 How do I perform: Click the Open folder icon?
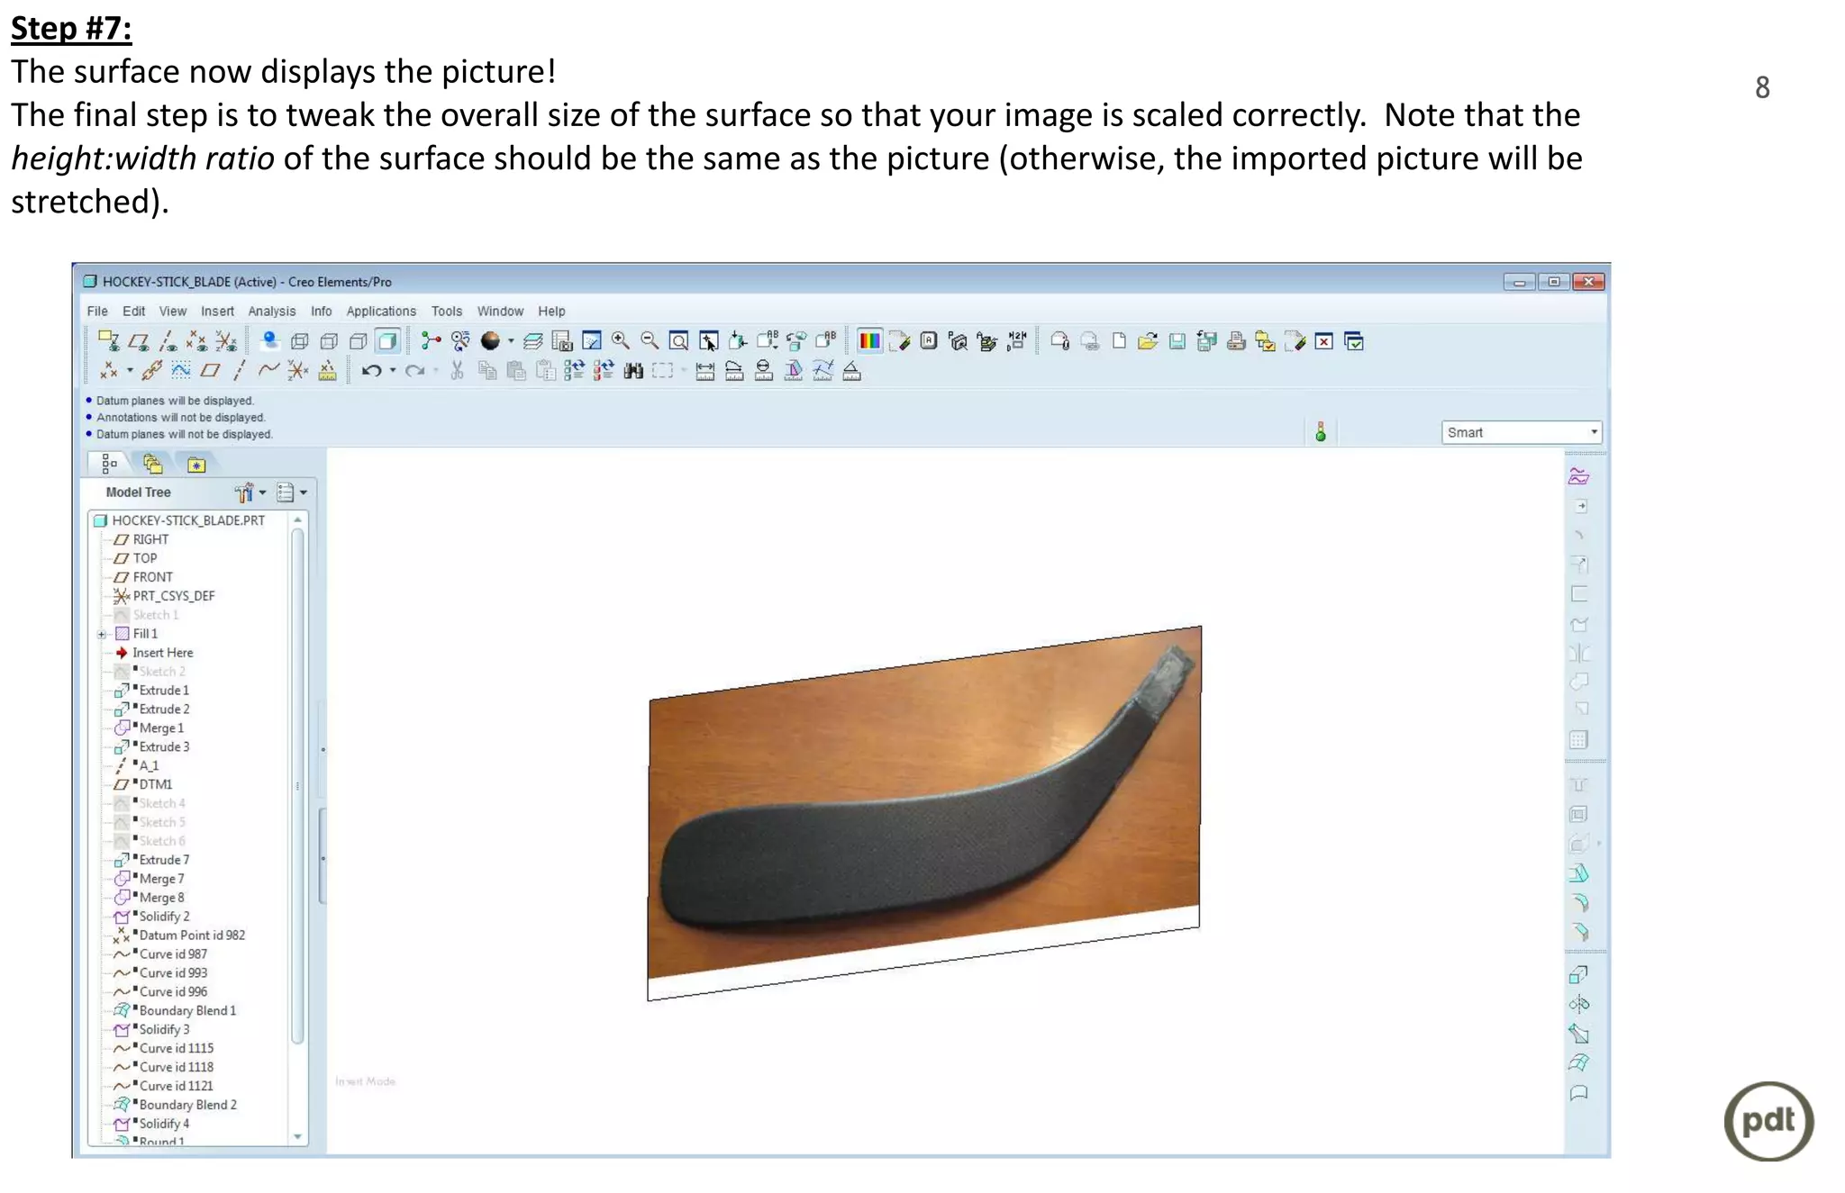pyautogui.click(x=1147, y=341)
